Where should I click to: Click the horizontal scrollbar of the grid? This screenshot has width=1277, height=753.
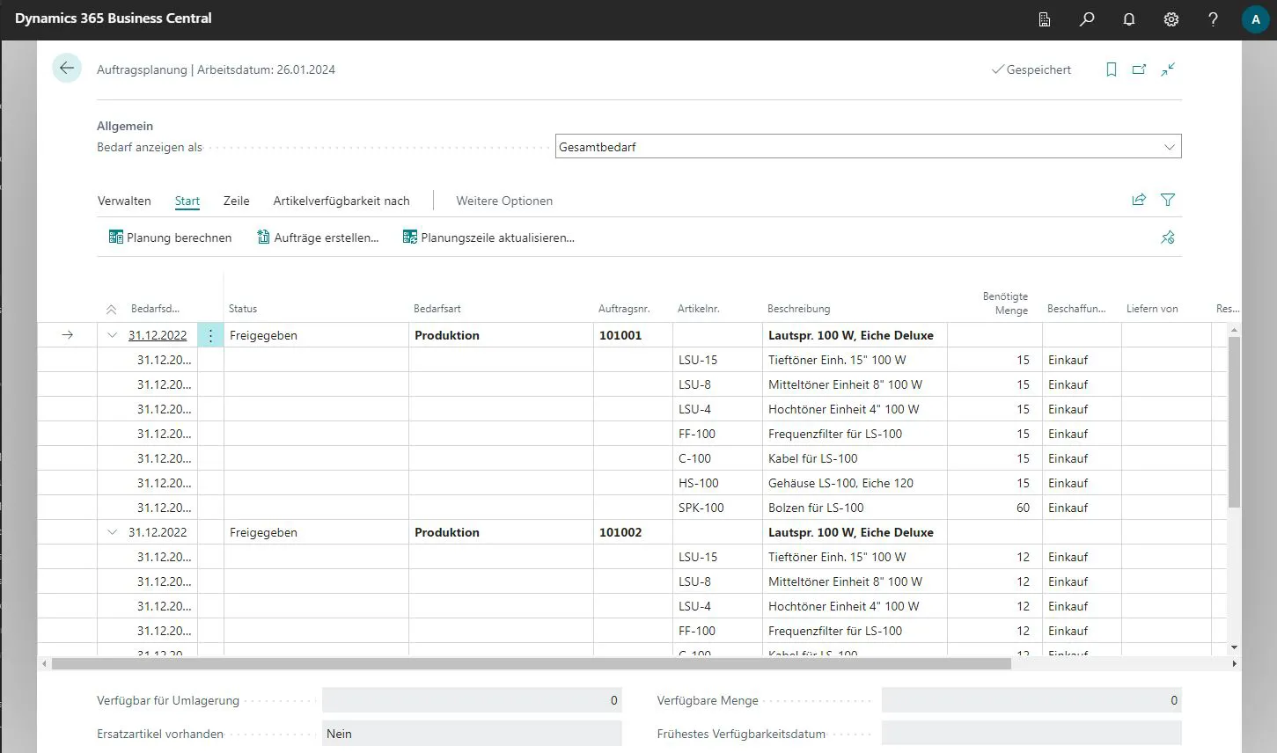tap(531, 663)
